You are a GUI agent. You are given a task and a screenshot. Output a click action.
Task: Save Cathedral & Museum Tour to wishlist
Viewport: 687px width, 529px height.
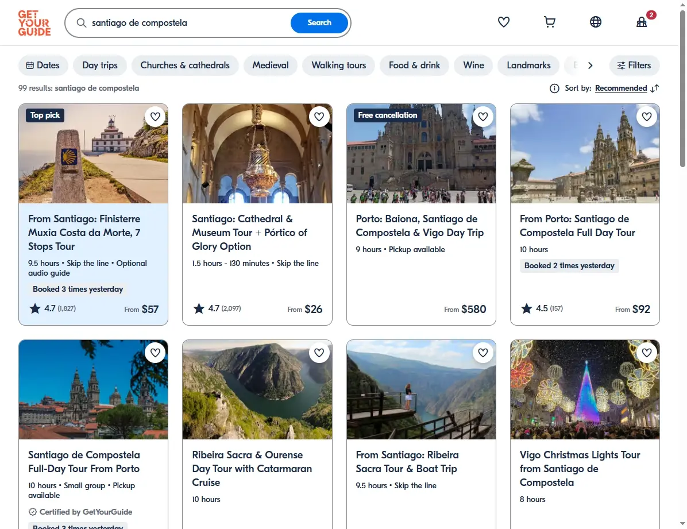coord(319,117)
